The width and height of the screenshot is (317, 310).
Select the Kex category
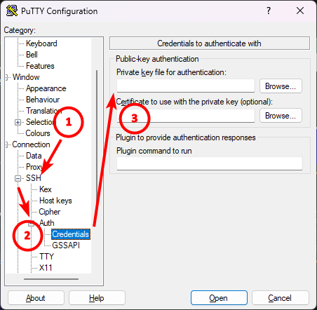46,189
